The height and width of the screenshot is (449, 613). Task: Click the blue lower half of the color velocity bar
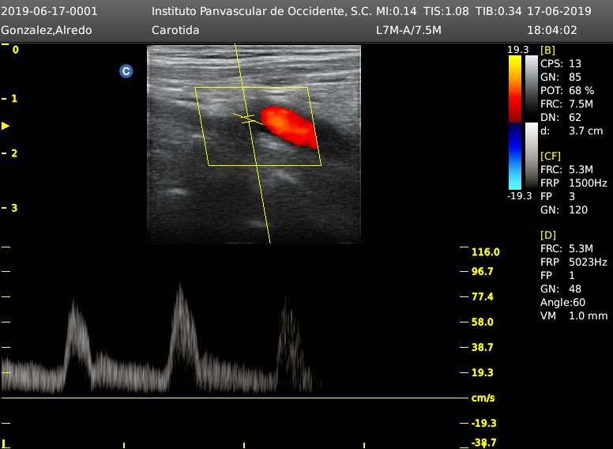click(515, 156)
